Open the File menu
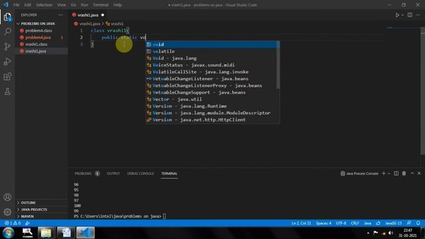The height and width of the screenshot is (239, 425). tap(16, 5)
